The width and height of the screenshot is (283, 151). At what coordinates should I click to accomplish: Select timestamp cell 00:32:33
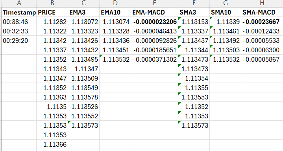pyautogui.click(x=19, y=31)
